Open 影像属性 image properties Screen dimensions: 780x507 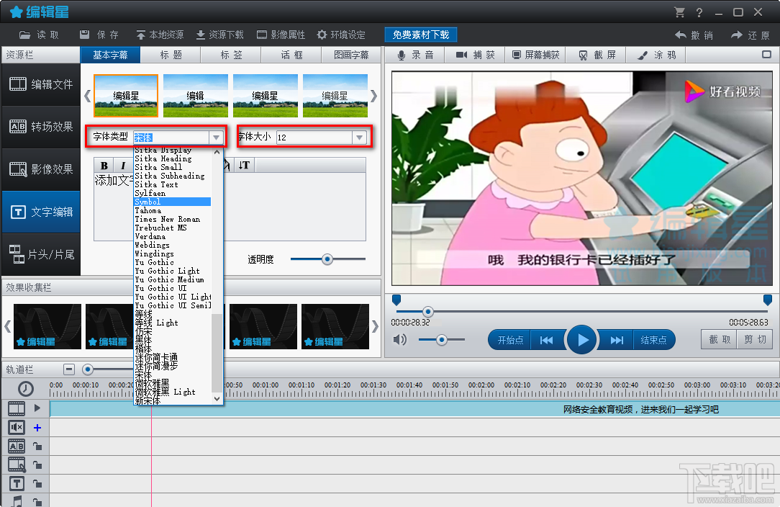(x=281, y=35)
